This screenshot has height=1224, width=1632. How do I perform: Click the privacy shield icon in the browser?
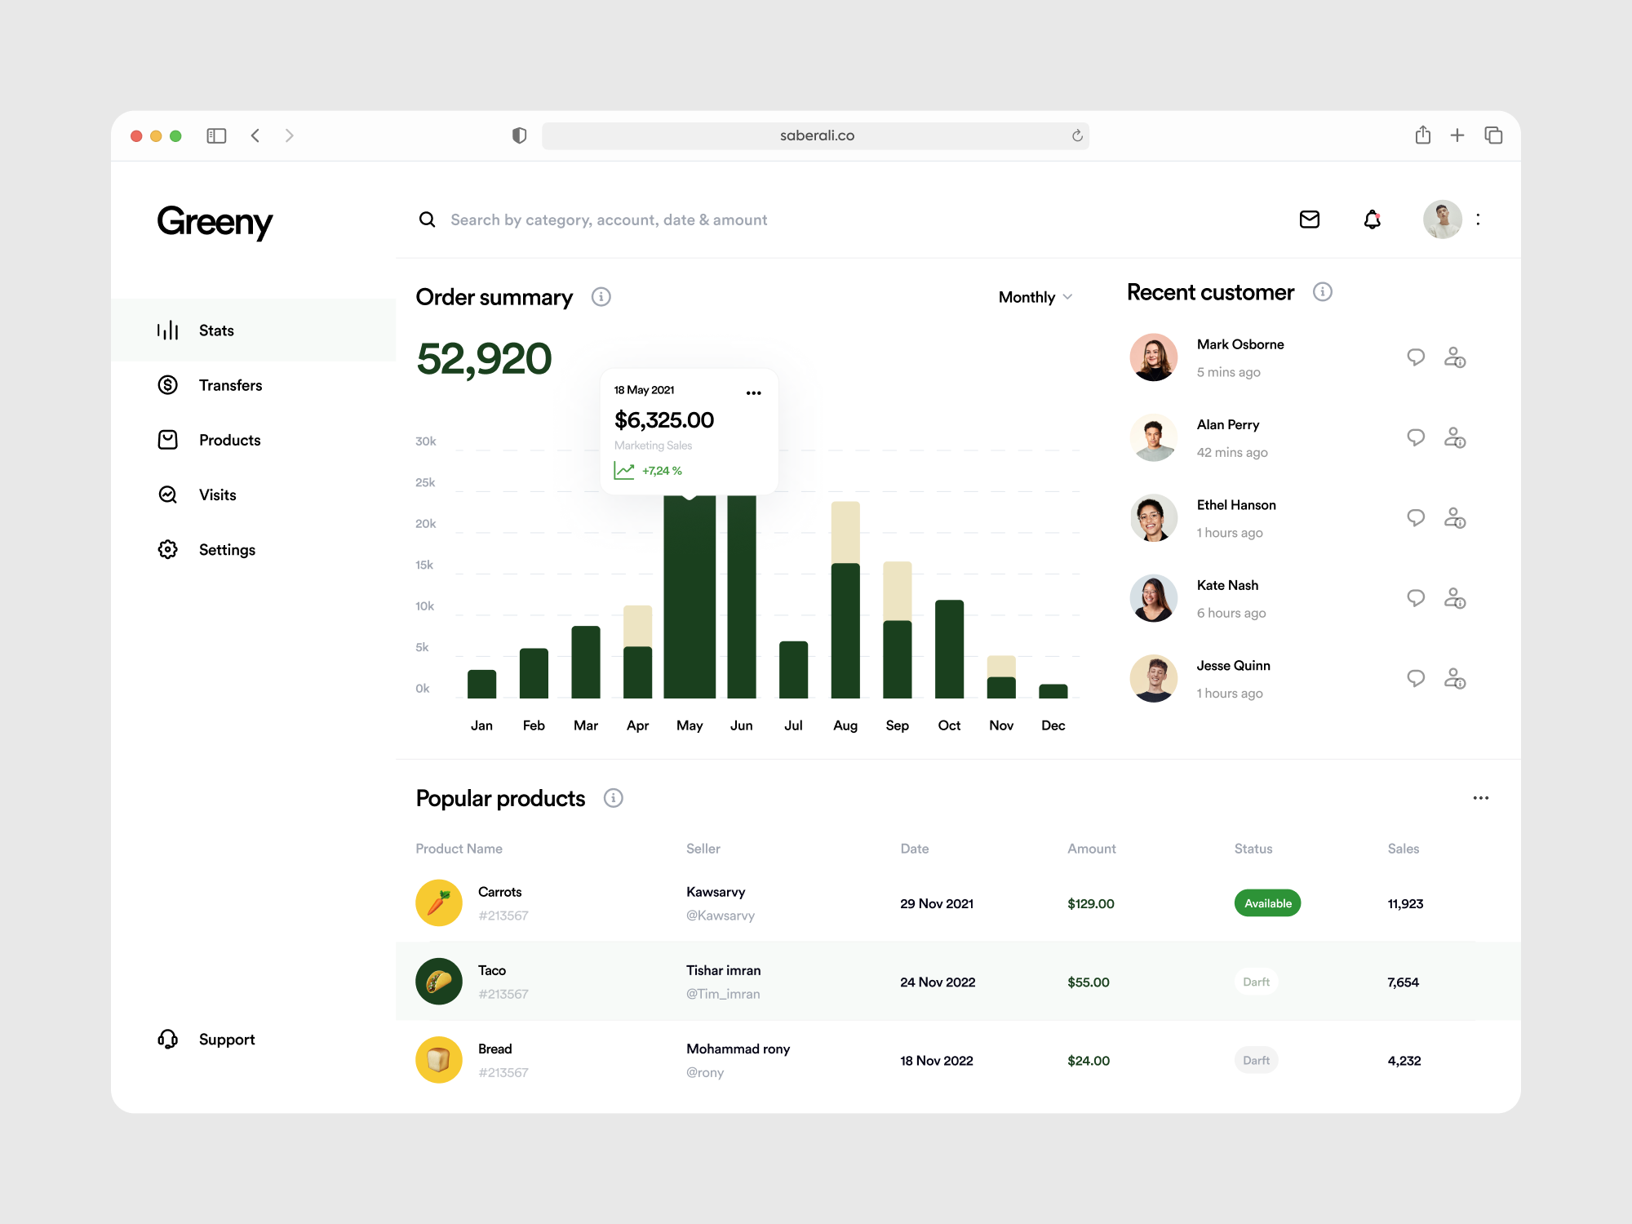pos(519,135)
